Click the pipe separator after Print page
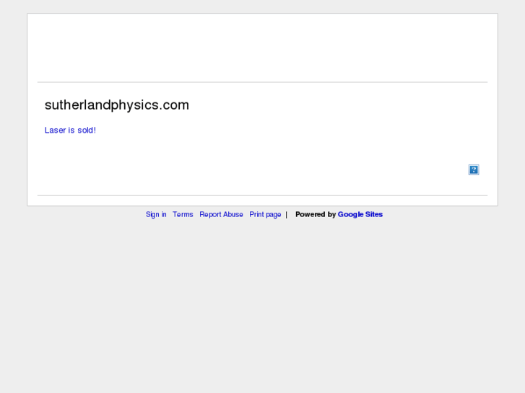 286,214
